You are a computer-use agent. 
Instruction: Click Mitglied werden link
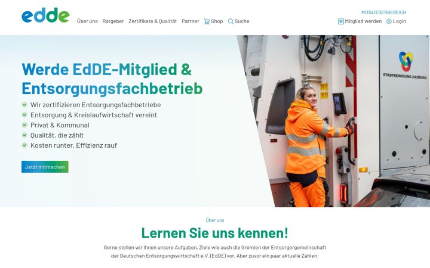pyautogui.click(x=363, y=21)
